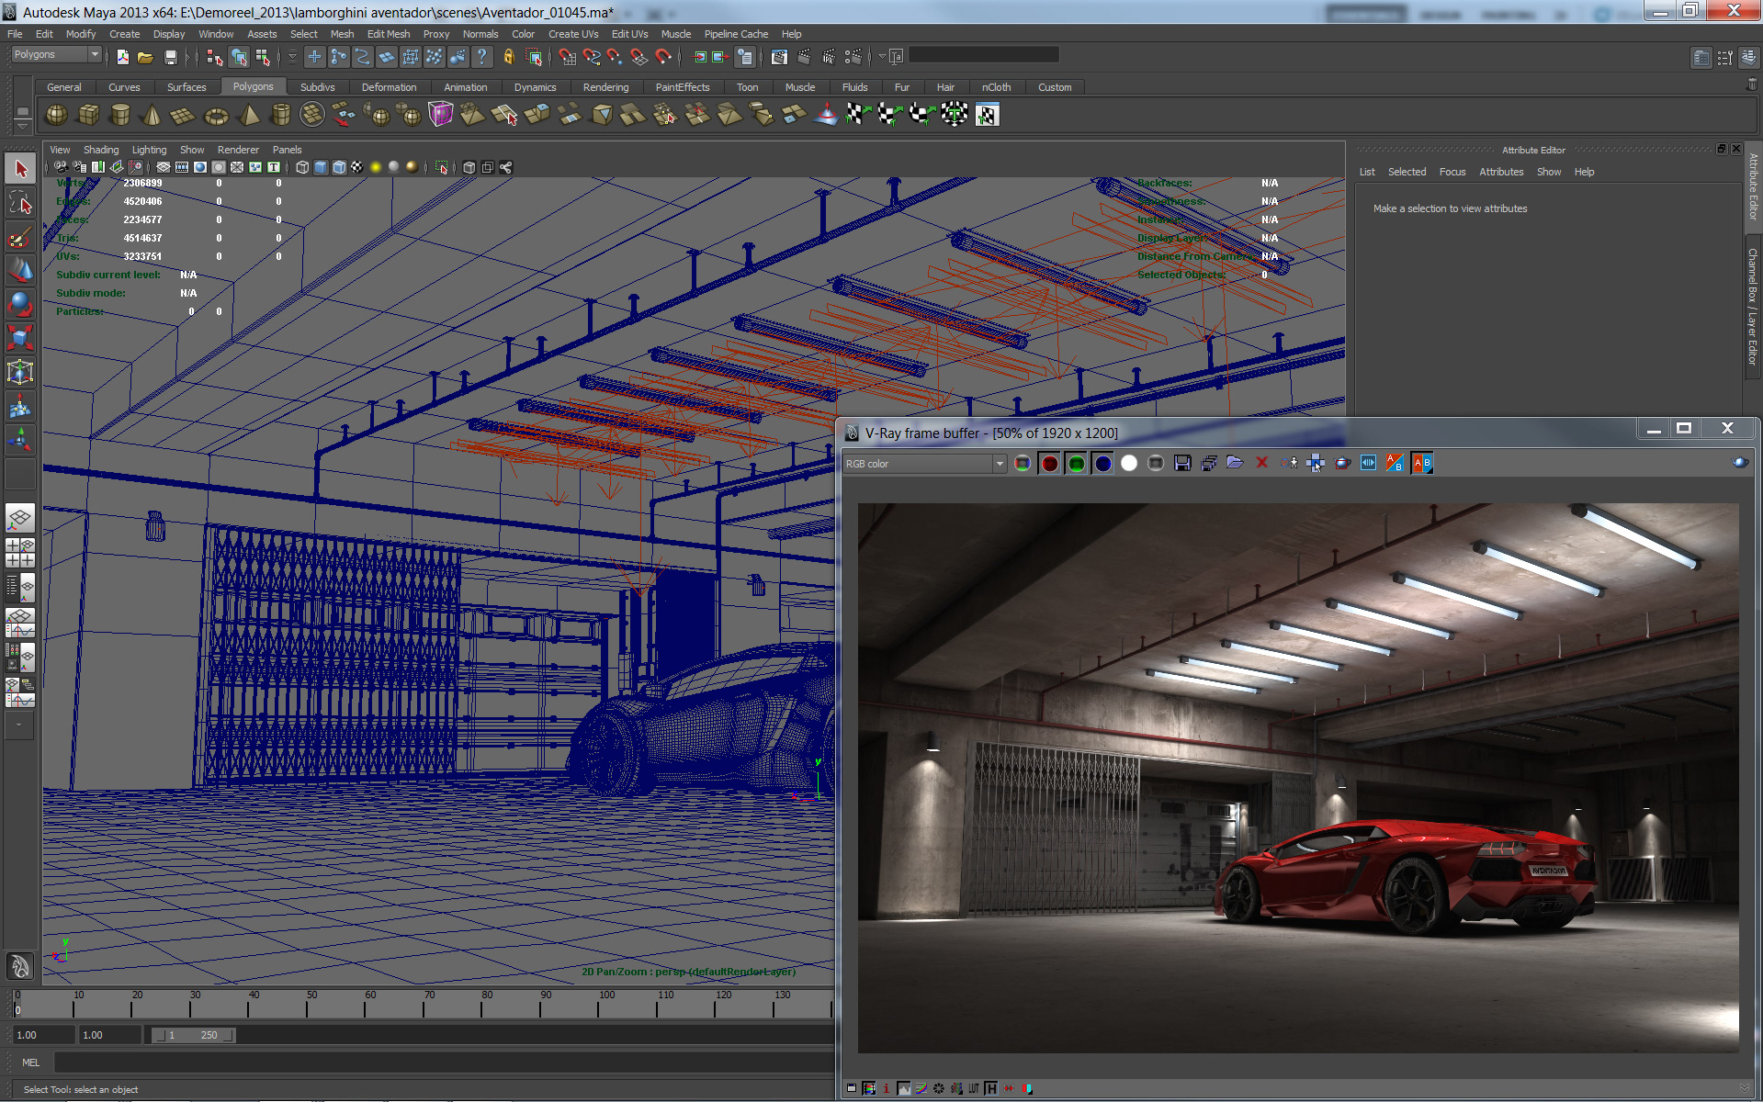Expand the input field mode arrow in status line
The height and width of the screenshot is (1102, 1763).
[x=882, y=57]
